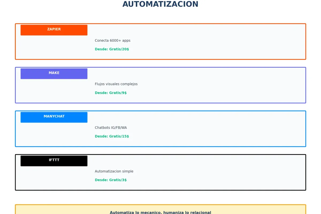Select the blue MANYCHAT label
Screen dimensions: 321x214
pyautogui.click(x=54, y=117)
